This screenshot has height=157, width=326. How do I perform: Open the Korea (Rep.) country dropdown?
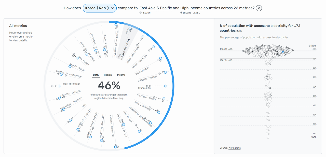tap(100, 8)
